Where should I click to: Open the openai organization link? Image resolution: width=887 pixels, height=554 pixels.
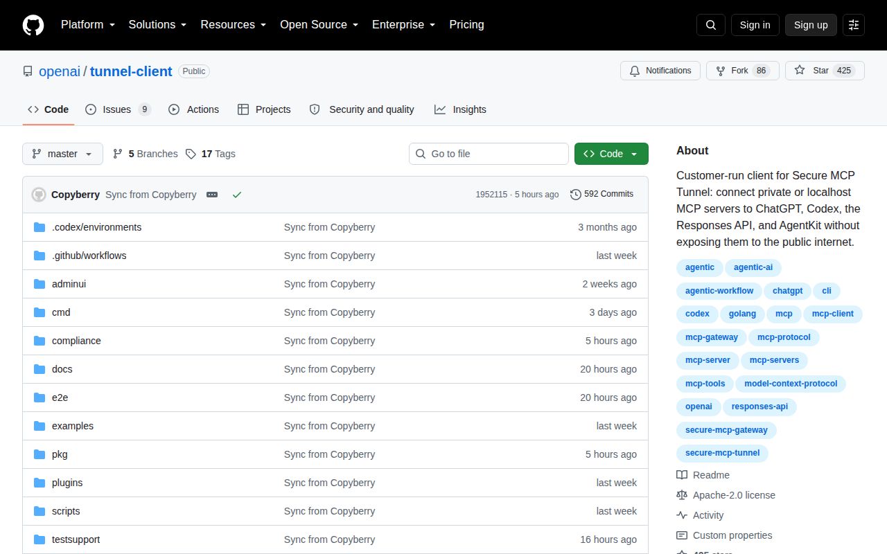[x=60, y=71]
